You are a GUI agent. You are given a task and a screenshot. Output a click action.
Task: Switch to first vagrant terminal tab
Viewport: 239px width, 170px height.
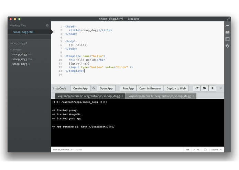(x=89, y=96)
